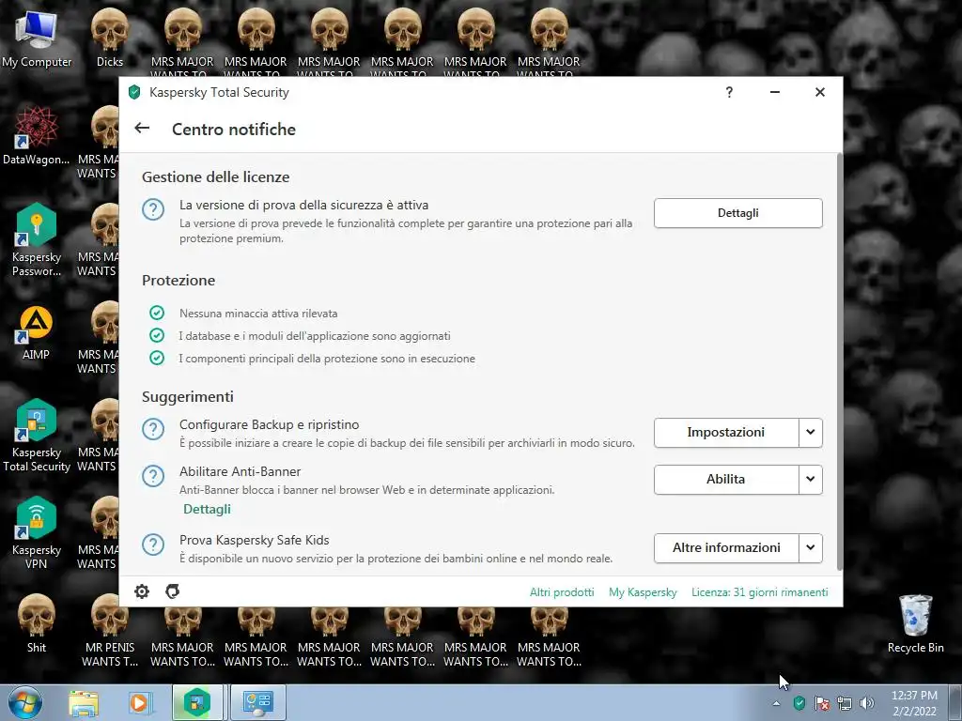This screenshot has height=721, width=962.
Task: Click 'Configurare Backup e ripristino' heading
Action: (x=270, y=424)
